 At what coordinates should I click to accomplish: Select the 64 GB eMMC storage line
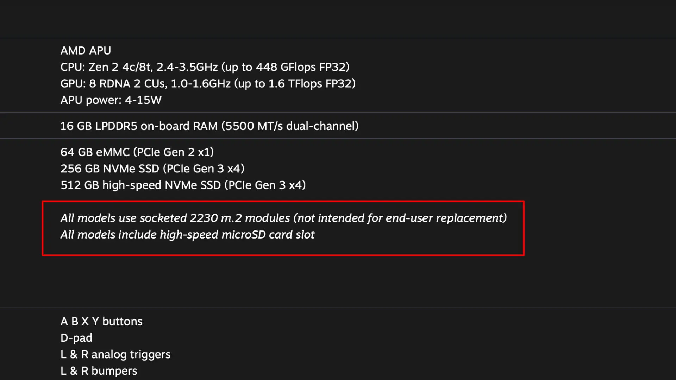[x=137, y=152]
